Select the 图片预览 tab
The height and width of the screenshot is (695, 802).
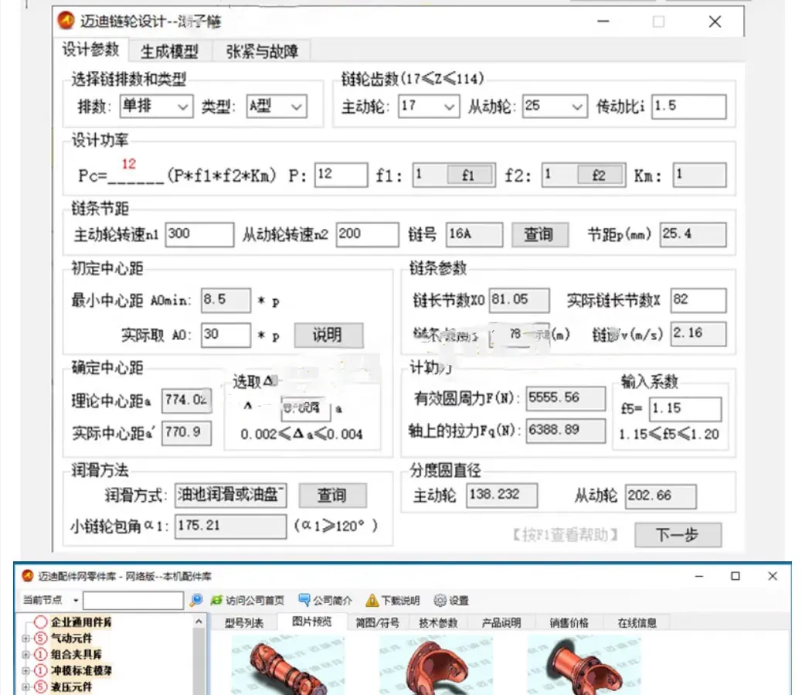pyautogui.click(x=312, y=622)
